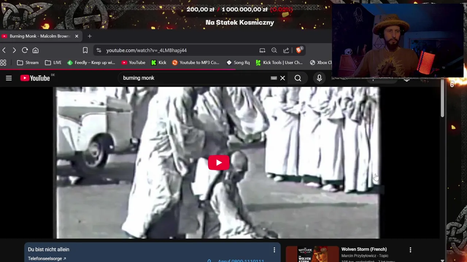This screenshot has width=467, height=262.
Task: Open the Stream bookmark folder
Action: (28, 63)
